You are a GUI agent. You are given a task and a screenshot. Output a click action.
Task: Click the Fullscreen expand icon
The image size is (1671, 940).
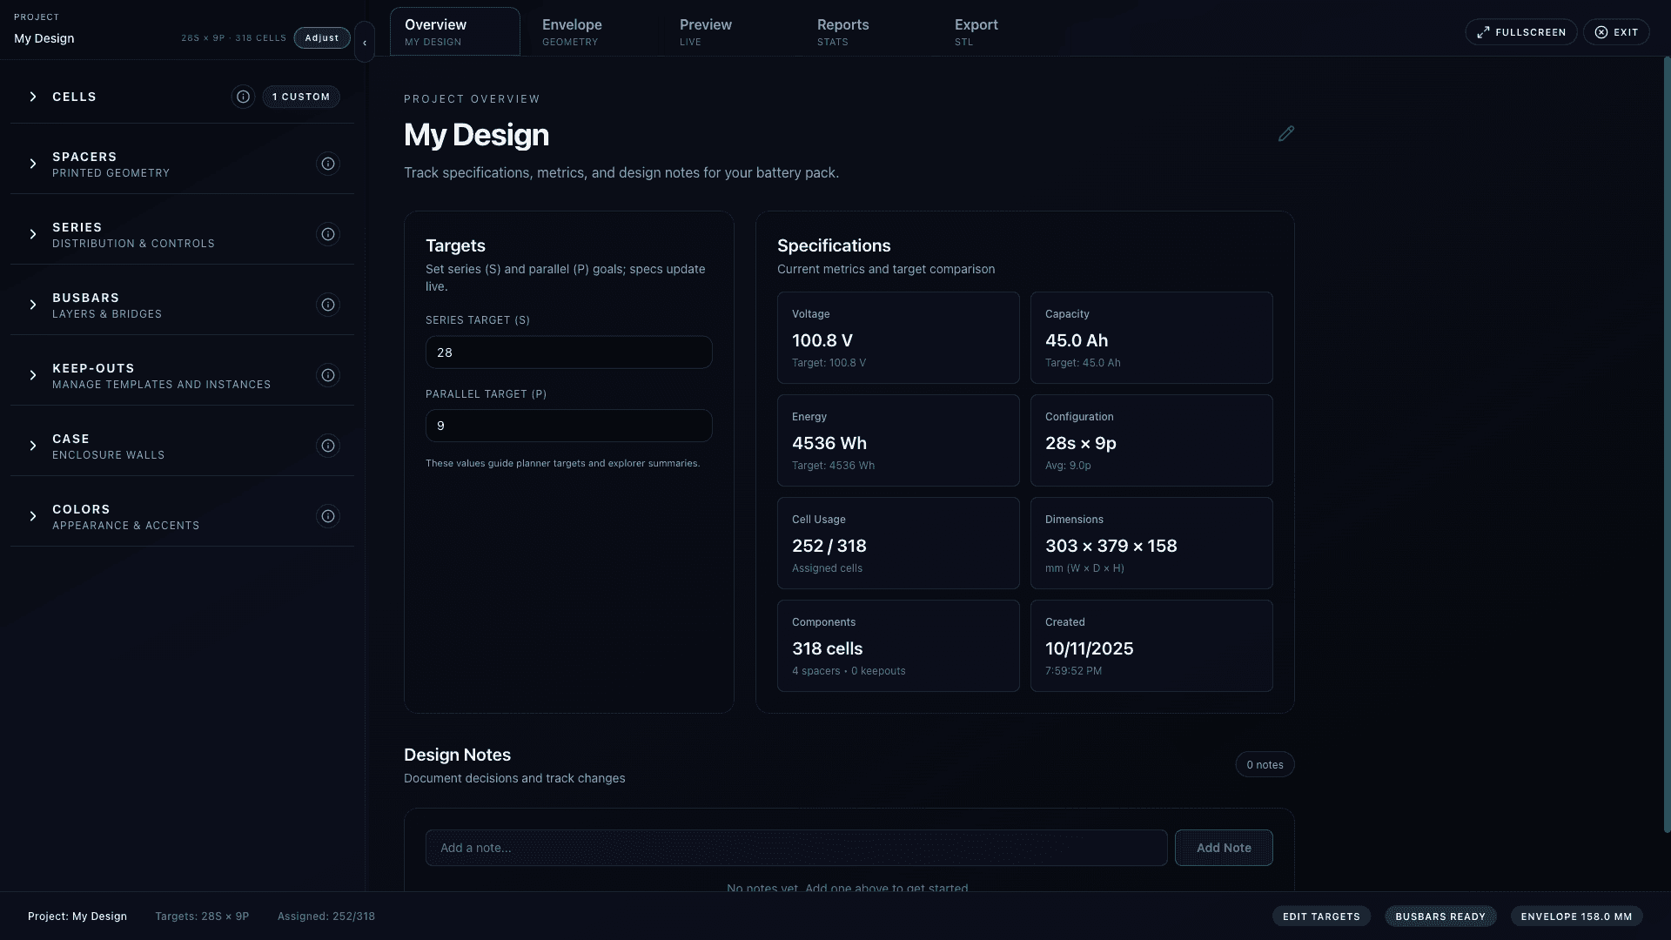1485,31
